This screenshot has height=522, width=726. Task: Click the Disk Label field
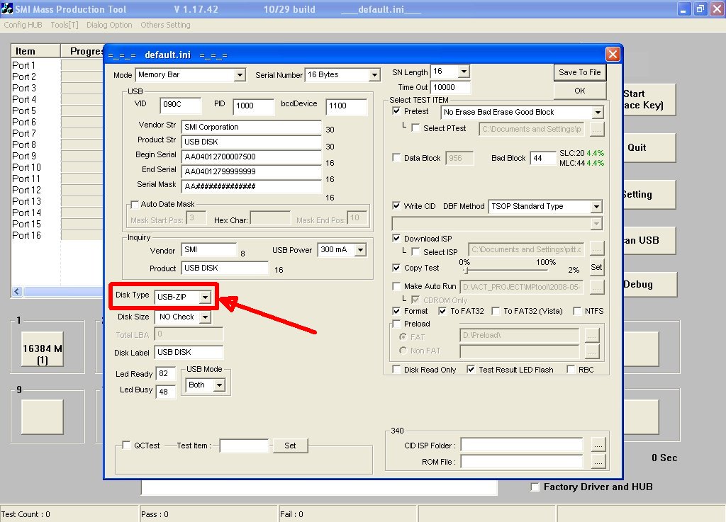click(x=189, y=353)
